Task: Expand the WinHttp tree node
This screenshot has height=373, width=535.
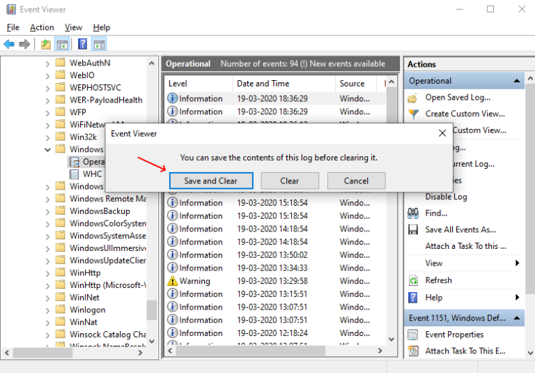Action: pos(47,273)
